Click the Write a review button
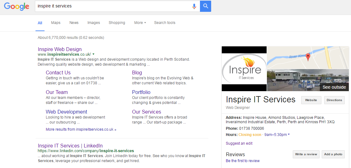The width and height of the screenshot is (351, 168). [306, 154]
